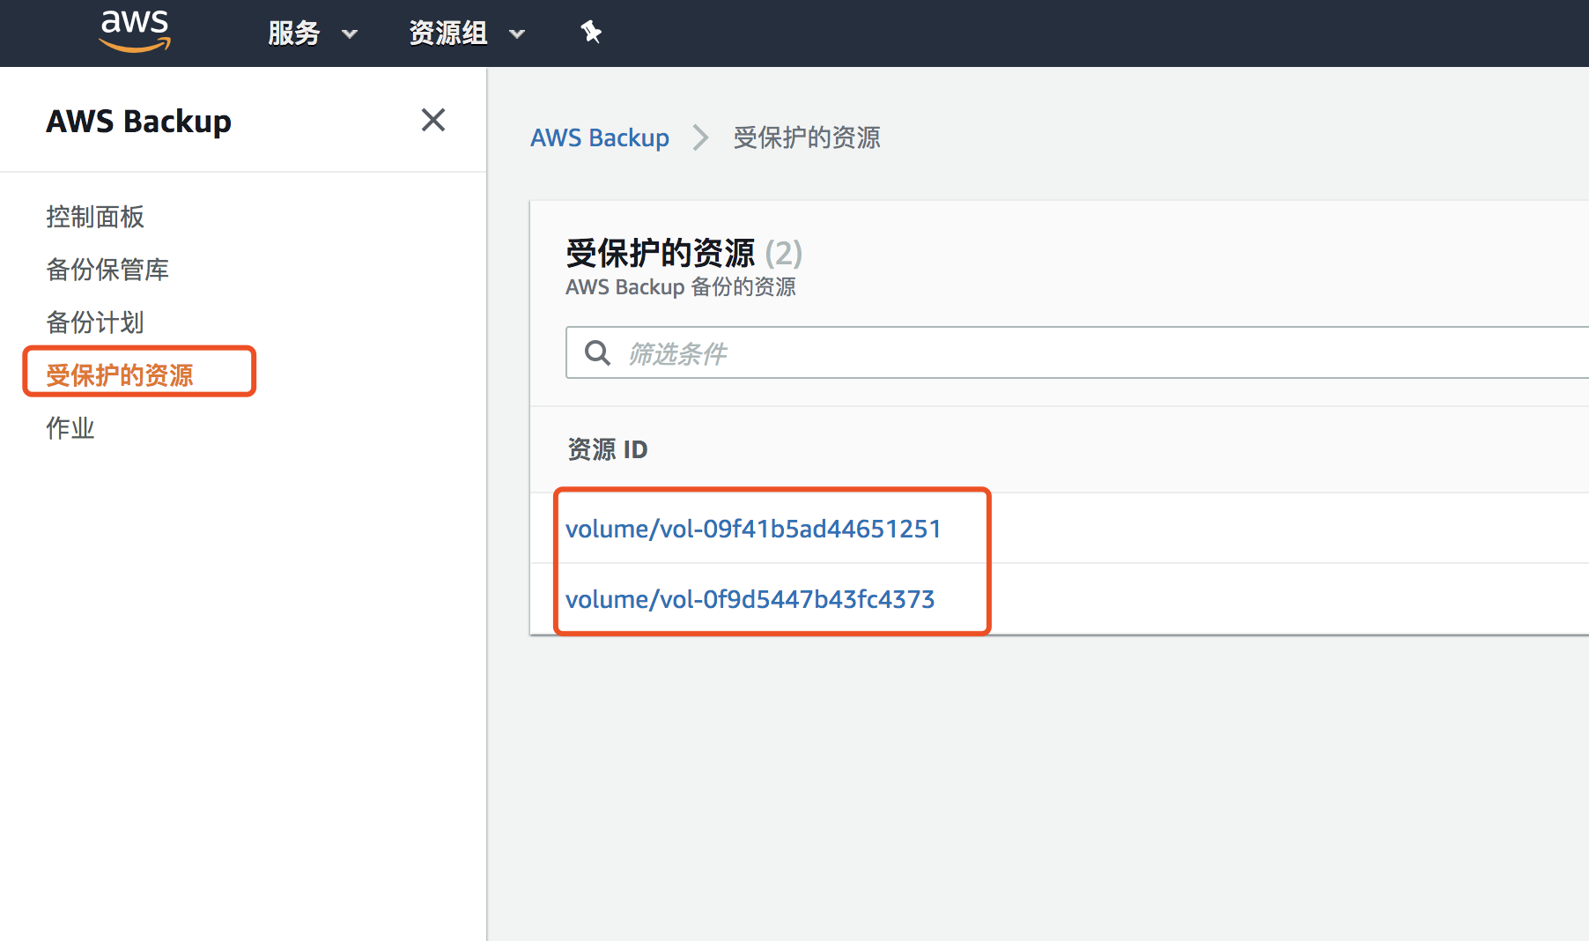Open 控制面板 in the sidebar

(95, 217)
